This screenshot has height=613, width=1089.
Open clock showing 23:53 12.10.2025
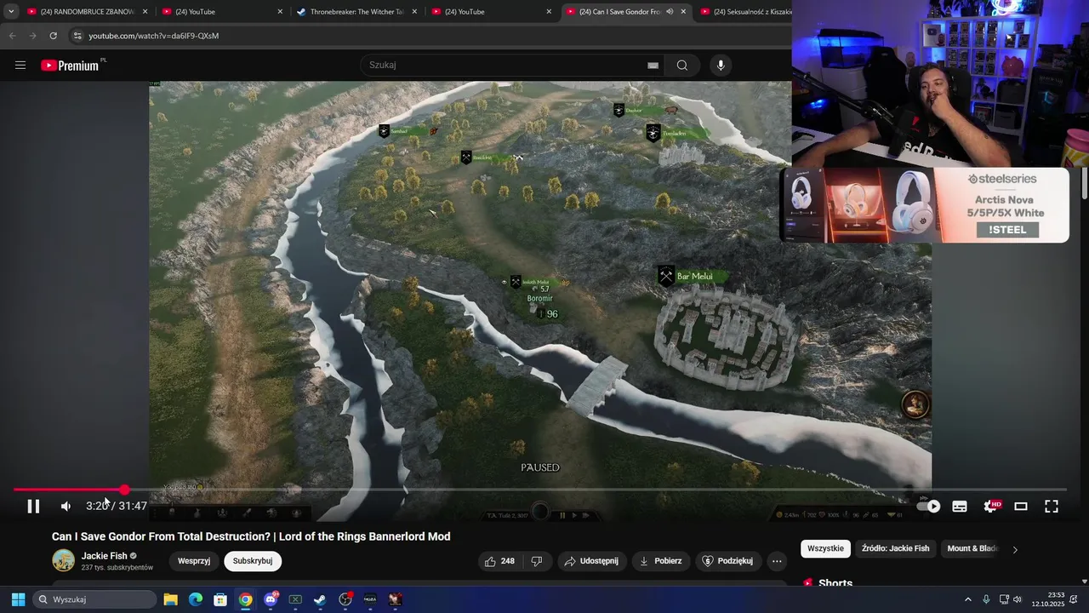click(1047, 599)
